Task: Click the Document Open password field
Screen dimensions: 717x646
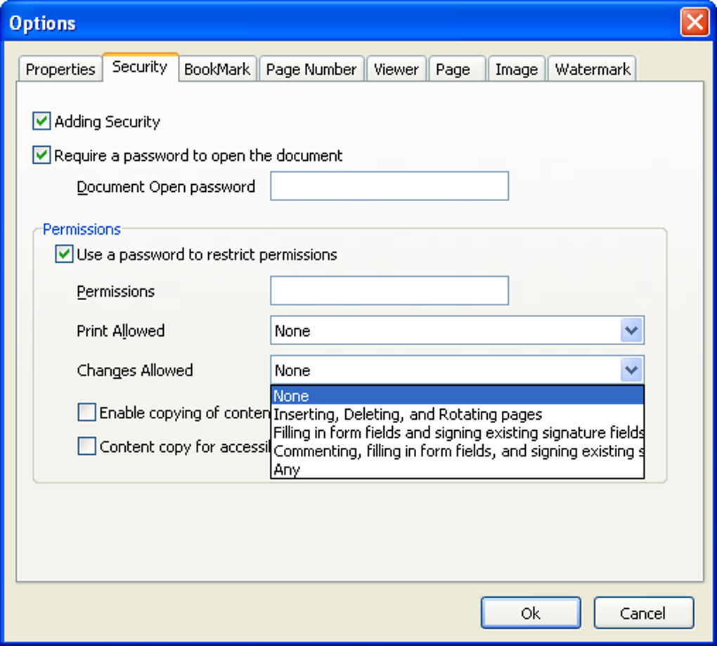Action: 389,186
